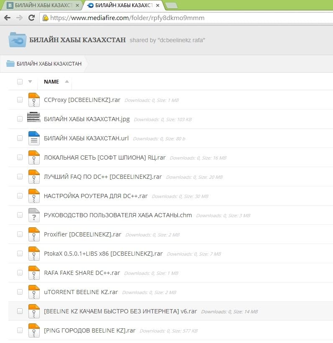The height and width of the screenshot is (343, 333).
Task: Click the large MediaFire folder icon in header
Action: pyautogui.click(x=17, y=40)
